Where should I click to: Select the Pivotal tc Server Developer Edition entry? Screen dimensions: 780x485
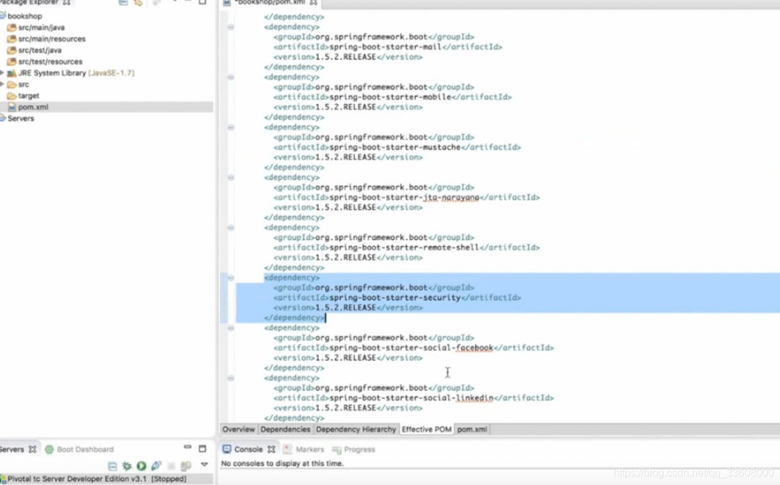pyautogui.click(x=97, y=478)
